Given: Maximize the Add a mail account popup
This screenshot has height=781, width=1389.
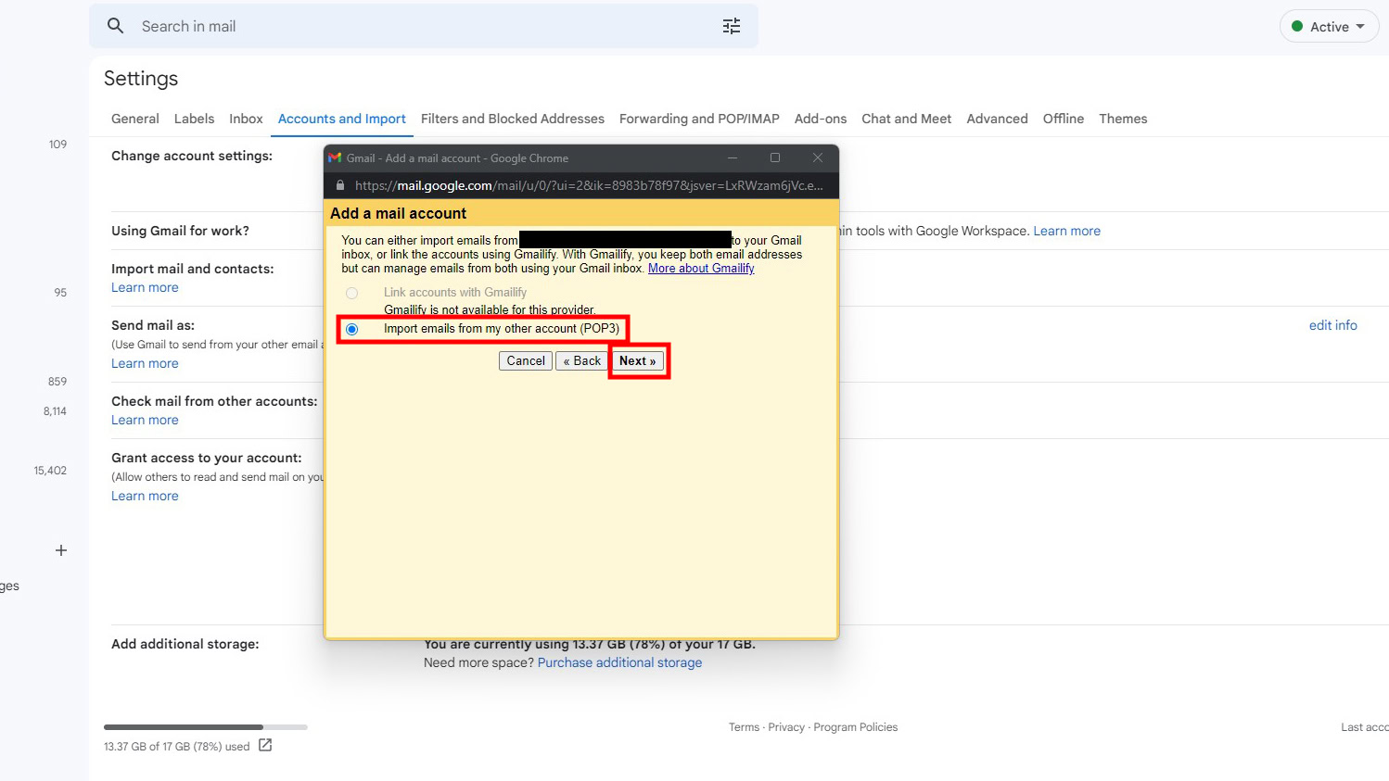Looking at the screenshot, I should 775,157.
